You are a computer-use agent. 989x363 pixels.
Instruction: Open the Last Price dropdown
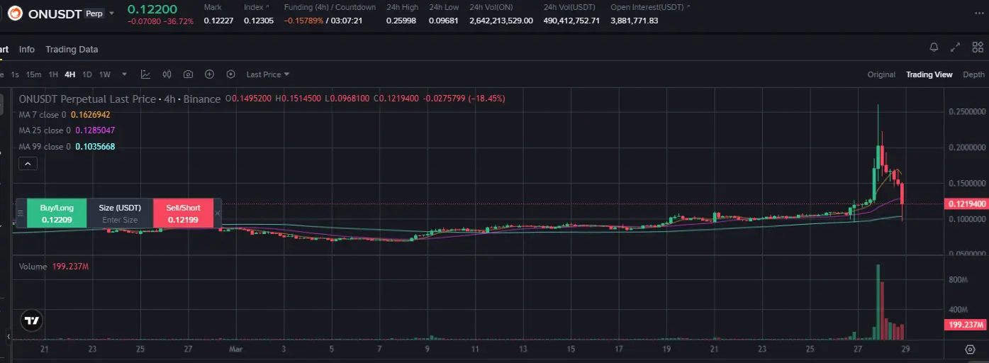[x=268, y=74]
